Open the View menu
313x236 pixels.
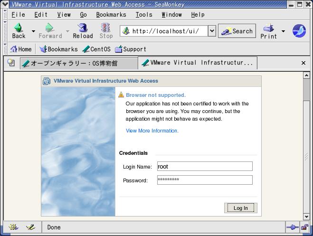64,15
